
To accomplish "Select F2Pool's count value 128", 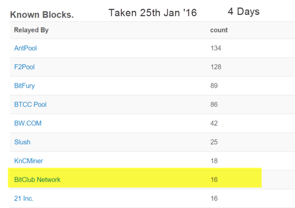I will 216,67.
